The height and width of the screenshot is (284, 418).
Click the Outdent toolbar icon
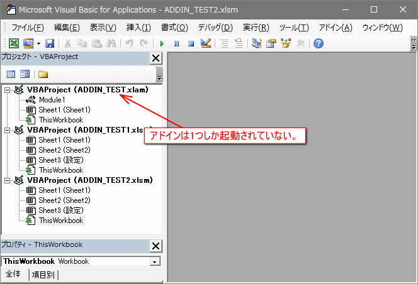(x=239, y=43)
